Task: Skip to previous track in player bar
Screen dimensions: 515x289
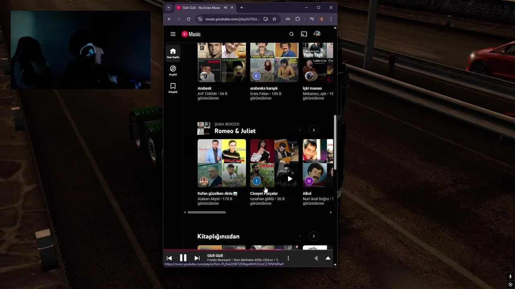Action: point(169,258)
